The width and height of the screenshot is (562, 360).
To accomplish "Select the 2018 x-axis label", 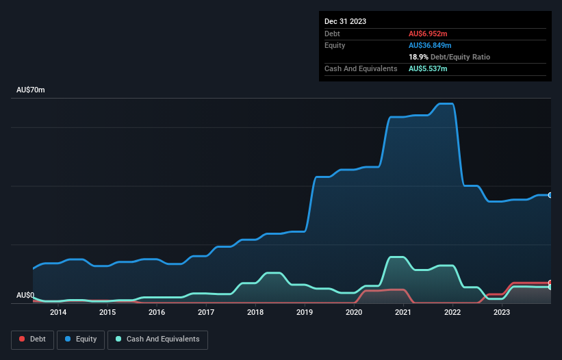I will (x=255, y=312).
